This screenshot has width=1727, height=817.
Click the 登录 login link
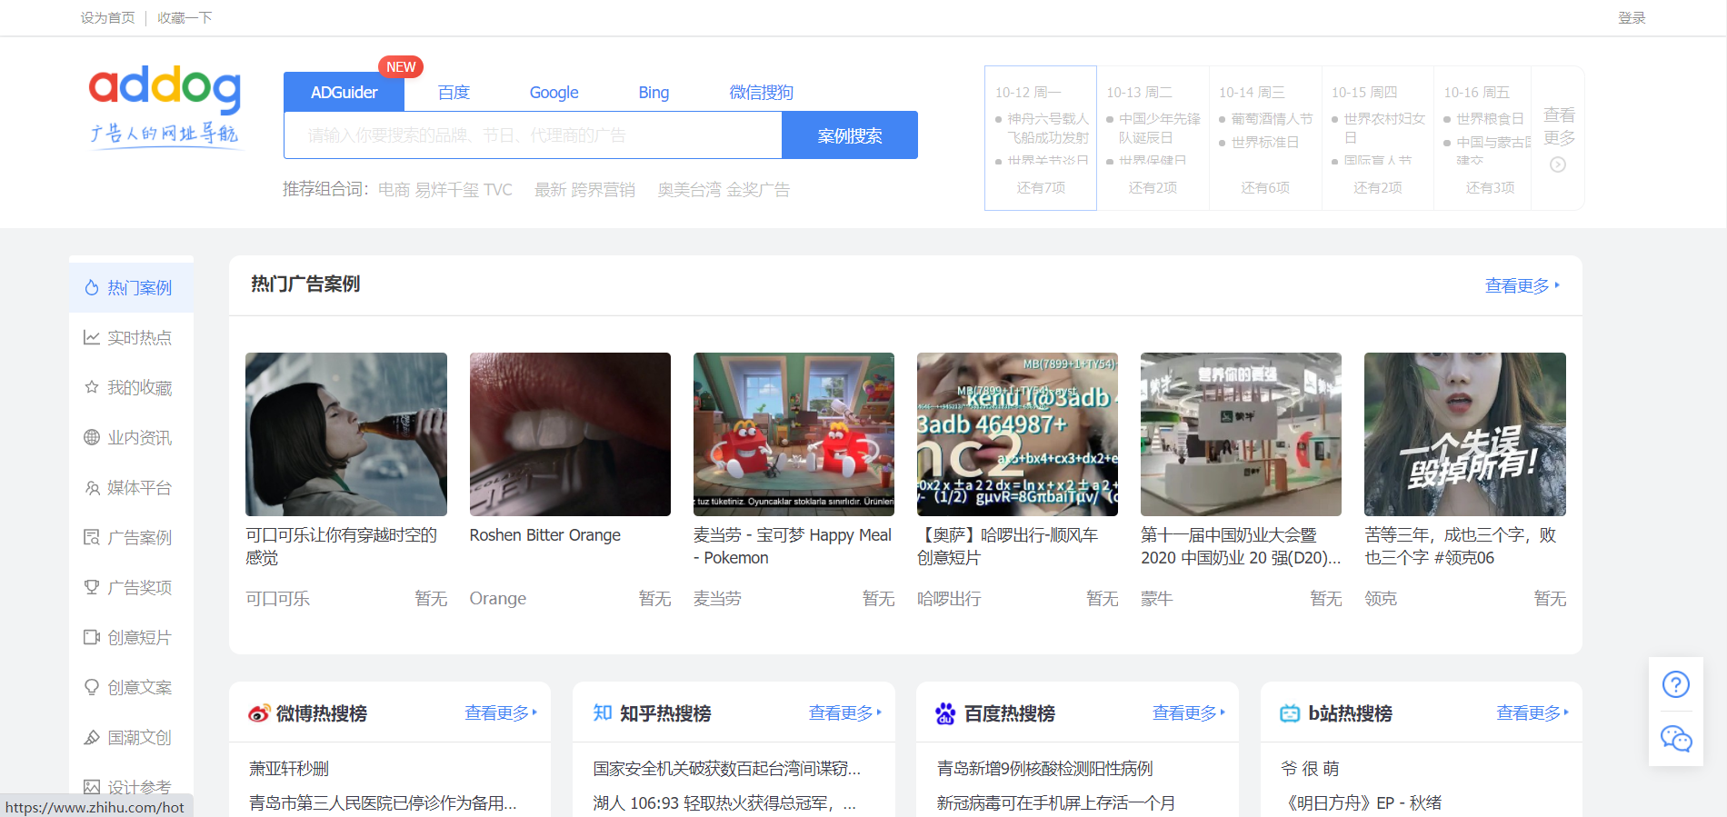1632,18
